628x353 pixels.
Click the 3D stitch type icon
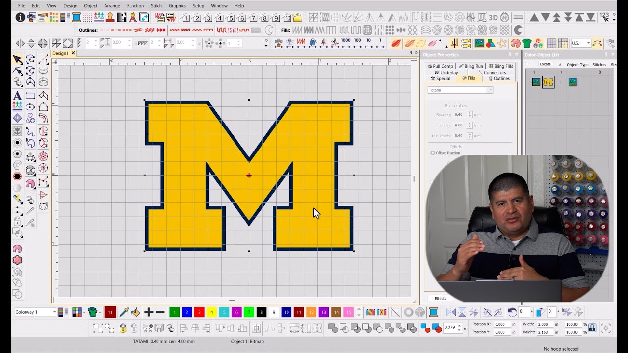coord(493,18)
